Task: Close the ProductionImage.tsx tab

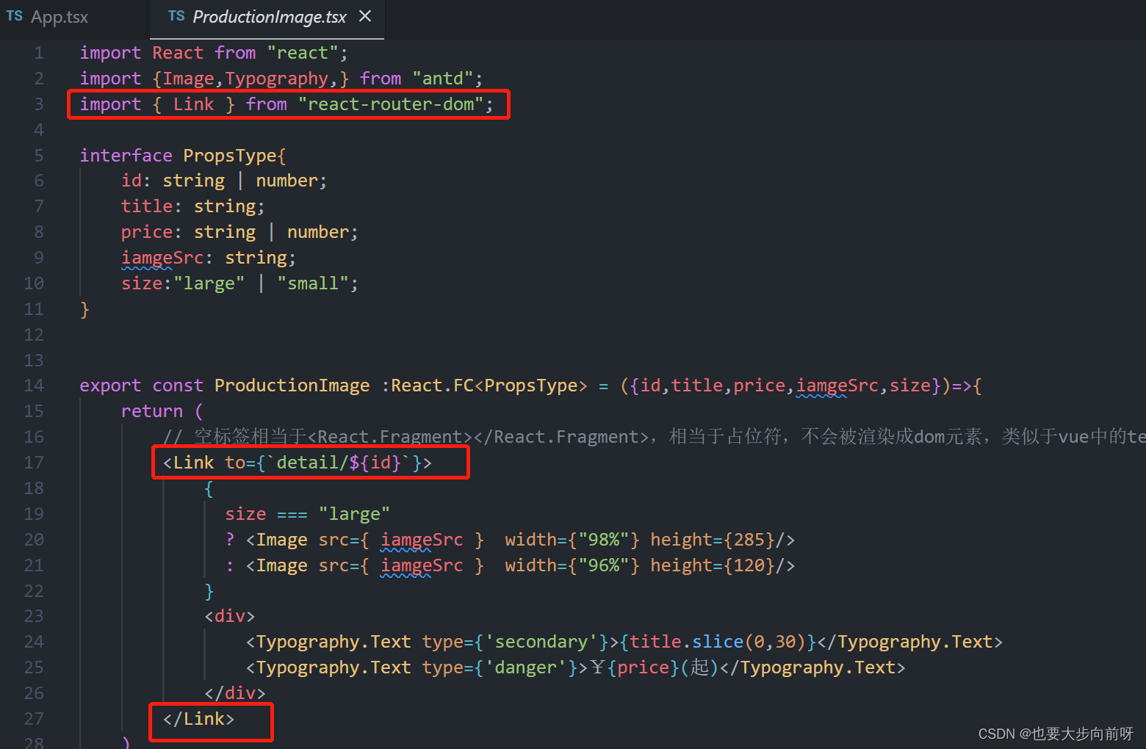Action: (365, 15)
